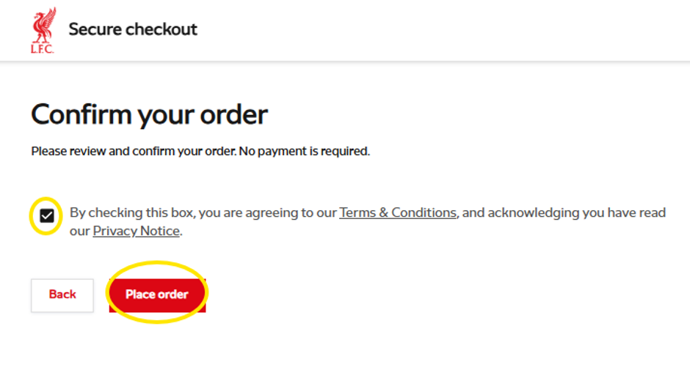This screenshot has width=690, height=381.
Task: Submit the order using Place order
Action: pos(157,295)
